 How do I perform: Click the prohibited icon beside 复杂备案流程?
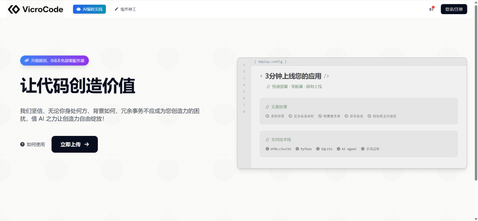point(290,116)
